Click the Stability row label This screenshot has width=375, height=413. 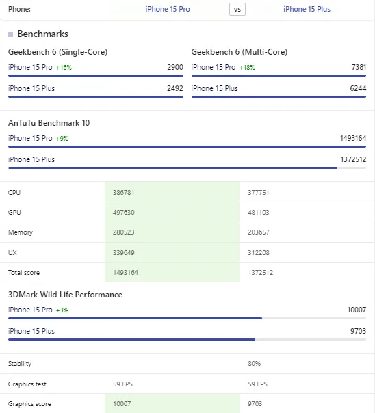coord(20,364)
